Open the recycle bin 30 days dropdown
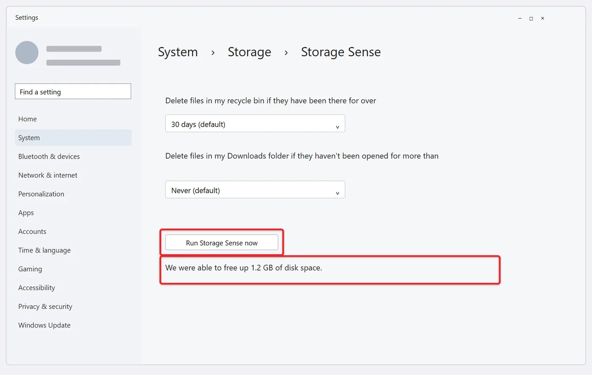Screen dimensions: 592x375 point(255,123)
